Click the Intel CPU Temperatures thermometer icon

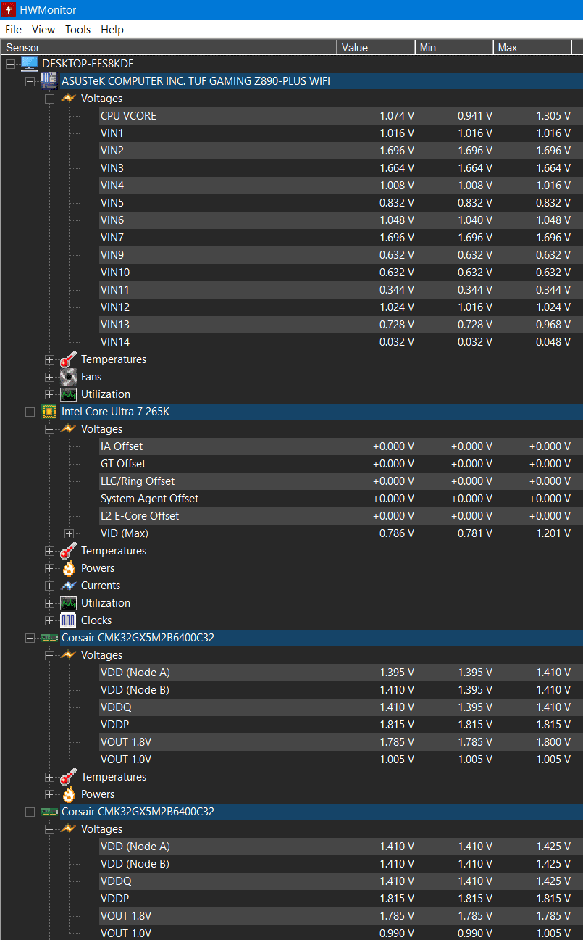pos(68,551)
